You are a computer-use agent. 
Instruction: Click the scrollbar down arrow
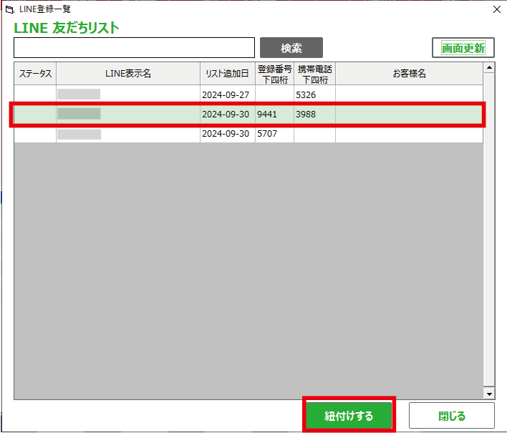[489, 394]
